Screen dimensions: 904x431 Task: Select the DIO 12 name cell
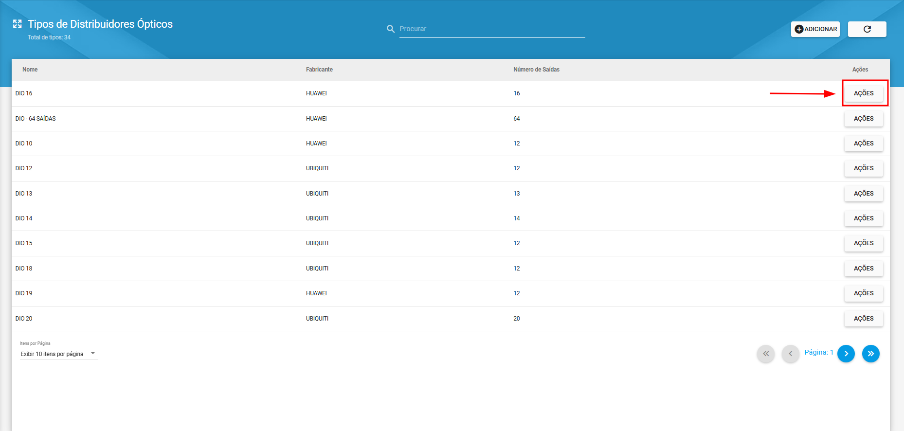pos(24,168)
